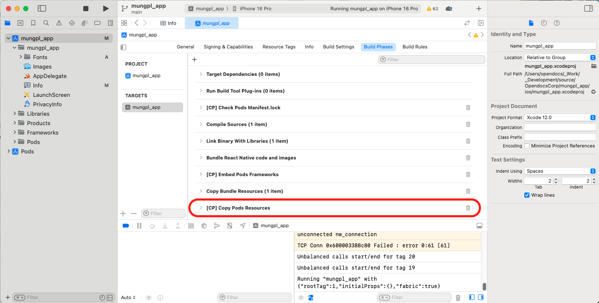The image size is (599, 303).
Task: Go forward in editor history
Action: [145, 23]
